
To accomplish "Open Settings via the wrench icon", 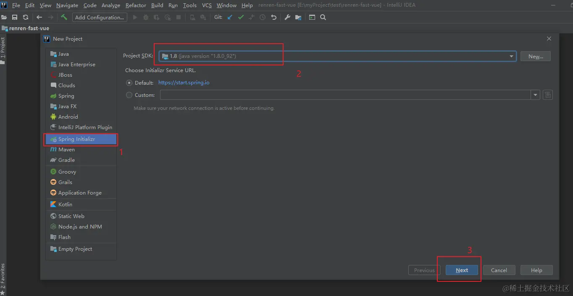I will pyautogui.click(x=287, y=17).
